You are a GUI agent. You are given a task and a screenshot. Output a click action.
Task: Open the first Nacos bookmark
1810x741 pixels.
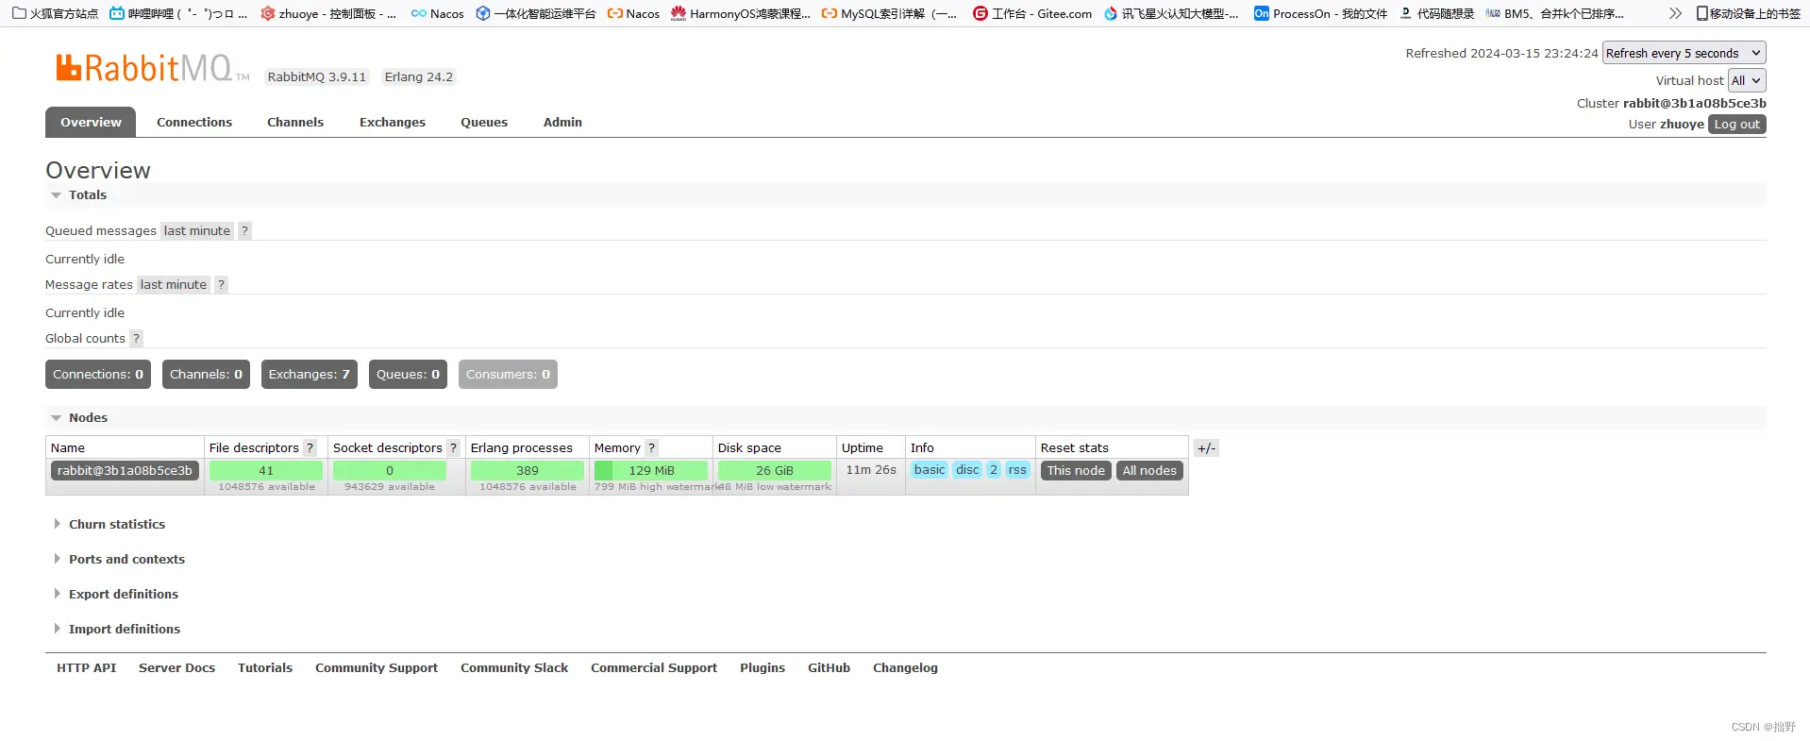point(437,13)
